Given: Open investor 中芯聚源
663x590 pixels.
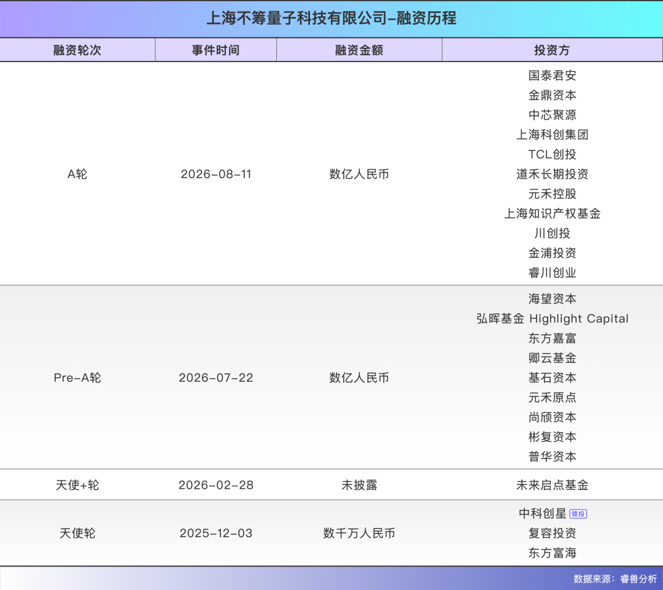Looking at the screenshot, I should coord(552,115).
